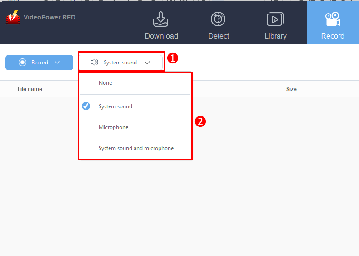Image resolution: width=359 pixels, height=256 pixels.
Task: Collapse the System sound dropdown chevron
Action: click(147, 63)
